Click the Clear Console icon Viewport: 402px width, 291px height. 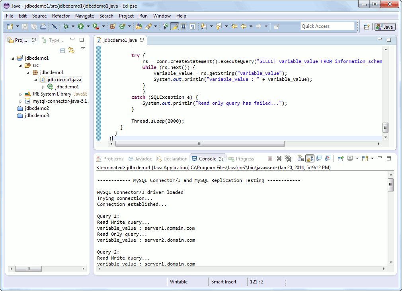[301, 159]
